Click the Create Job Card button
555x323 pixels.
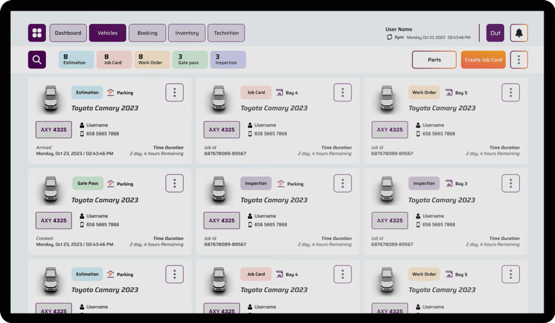point(483,60)
